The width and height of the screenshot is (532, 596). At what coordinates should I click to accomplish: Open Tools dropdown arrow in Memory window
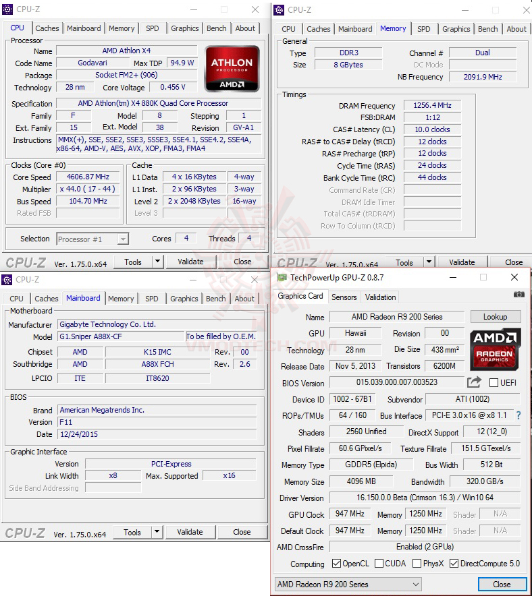pos(429,262)
